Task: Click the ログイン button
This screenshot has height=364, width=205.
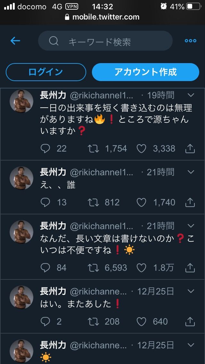Action: point(46,72)
